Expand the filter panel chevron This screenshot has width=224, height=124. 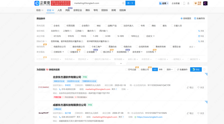tap(121, 63)
